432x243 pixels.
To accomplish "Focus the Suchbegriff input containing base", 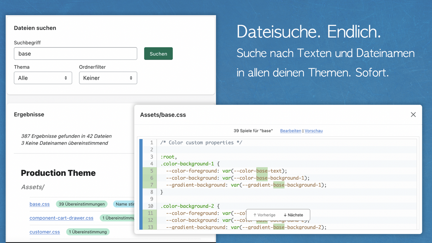I will [x=76, y=54].
